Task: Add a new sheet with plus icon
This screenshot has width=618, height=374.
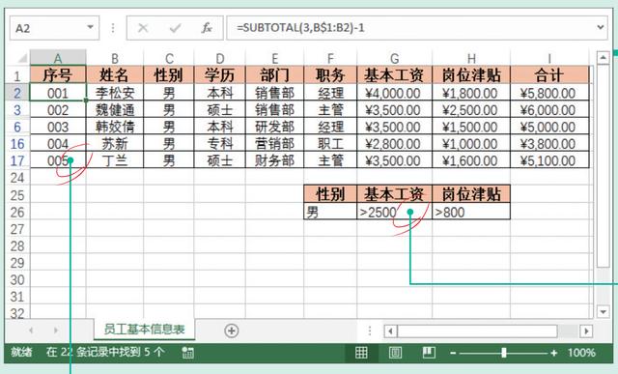Action: pos(232,331)
